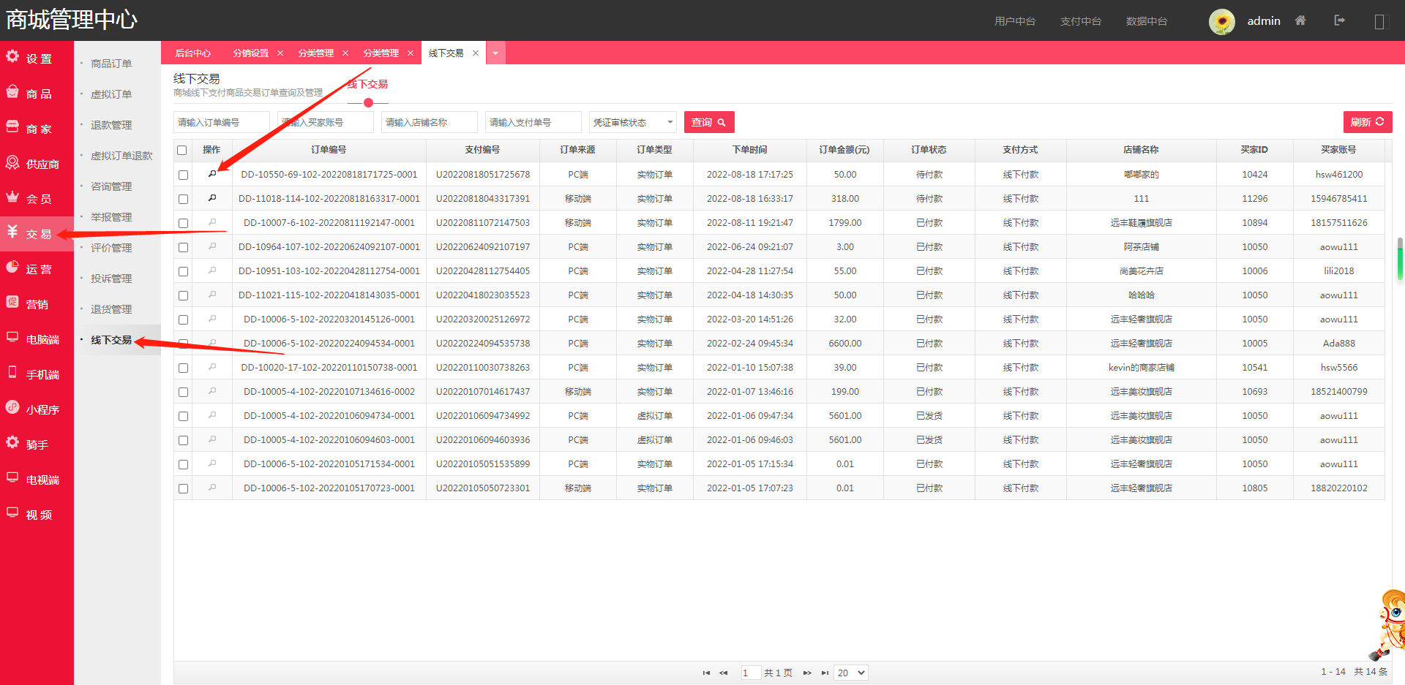1405x685 pixels.
Task: Tick checkbox for order DD-10951-103-102-20220428112754-0001
Action: (x=183, y=272)
